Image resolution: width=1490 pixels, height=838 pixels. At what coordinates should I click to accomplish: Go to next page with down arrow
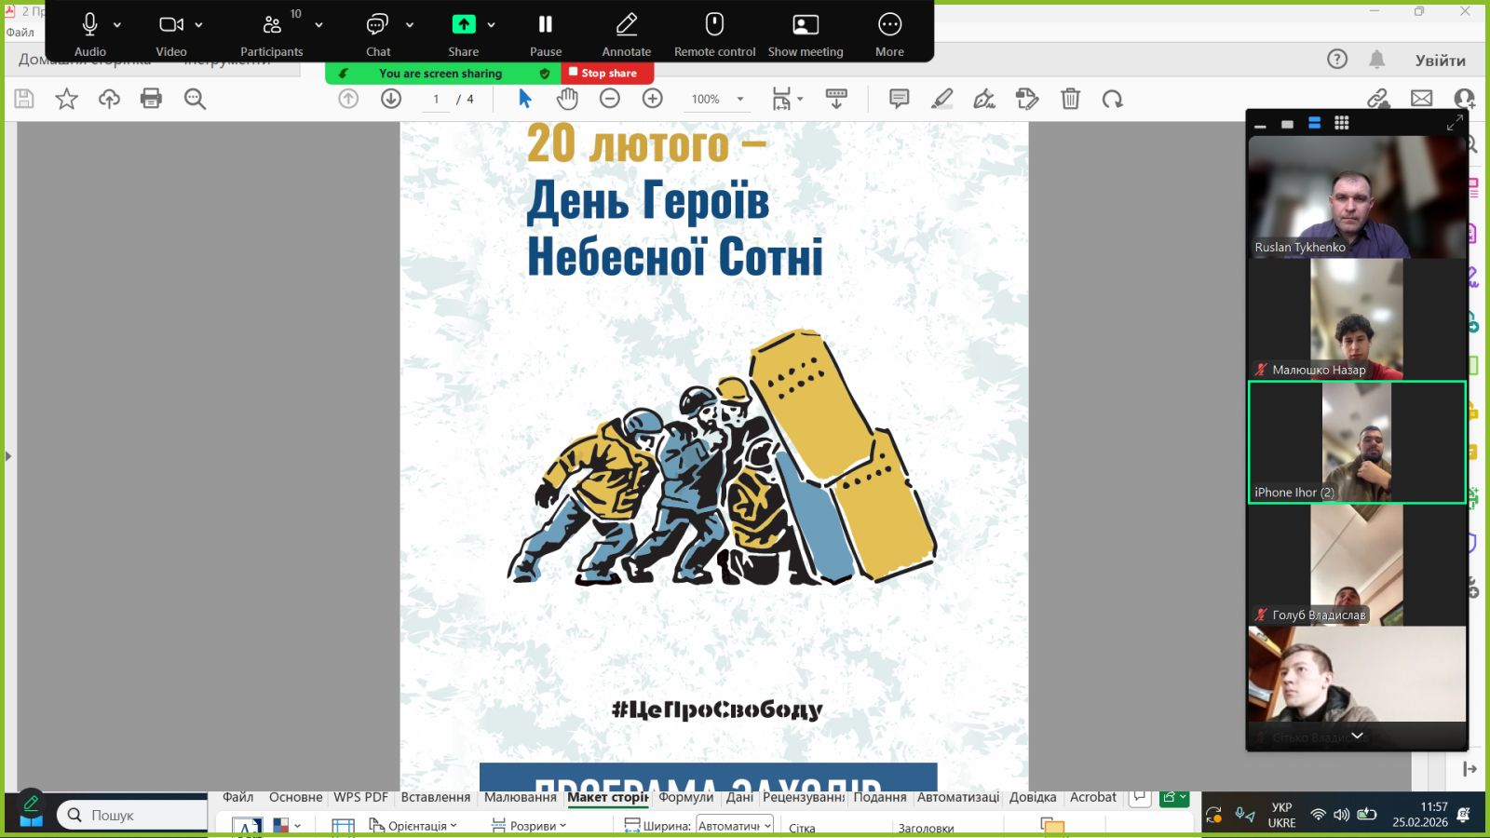[391, 99]
